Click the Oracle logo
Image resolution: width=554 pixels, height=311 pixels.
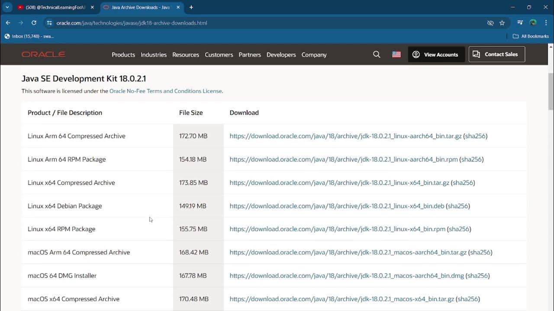43,54
